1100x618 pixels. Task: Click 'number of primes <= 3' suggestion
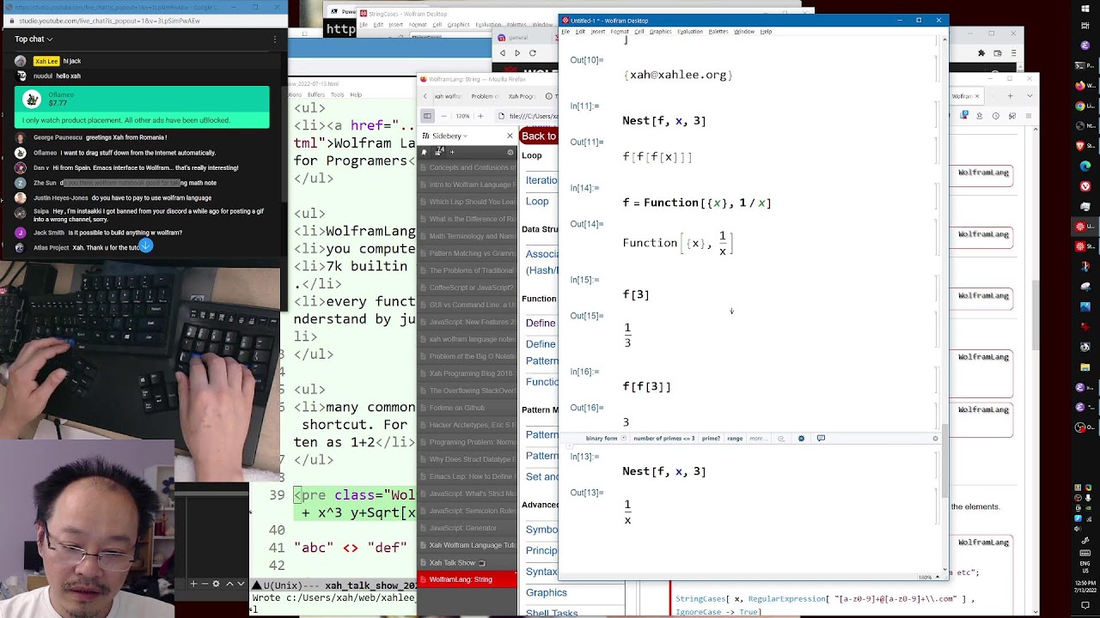[x=663, y=439]
